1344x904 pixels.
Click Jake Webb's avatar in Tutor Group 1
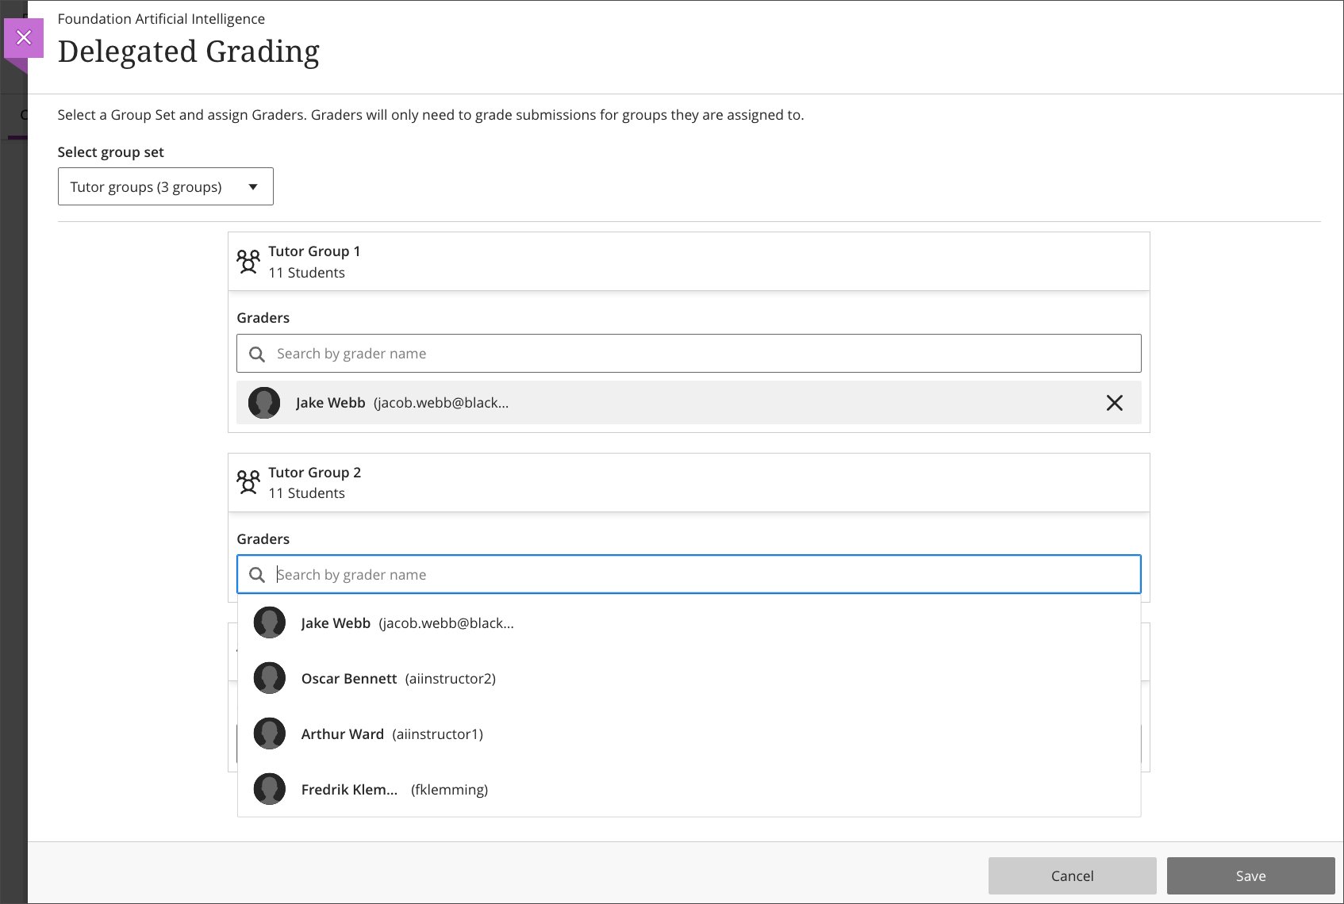(264, 403)
